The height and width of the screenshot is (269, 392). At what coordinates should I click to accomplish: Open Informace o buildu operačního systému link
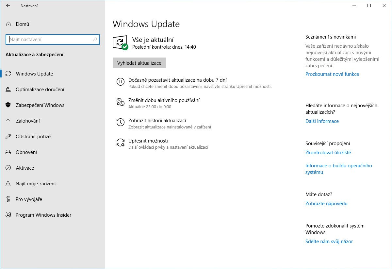(x=339, y=169)
